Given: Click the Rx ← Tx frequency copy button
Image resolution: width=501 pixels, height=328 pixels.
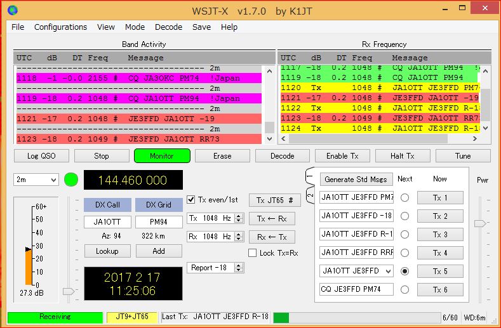Looking at the screenshot, I should pos(272,237).
